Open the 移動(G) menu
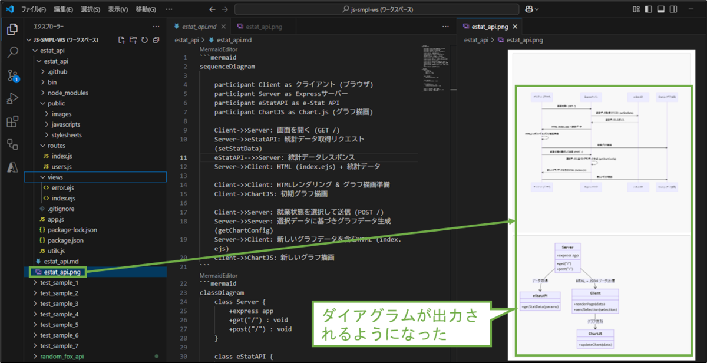Screen dimensions: 707x363 click(146, 9)
